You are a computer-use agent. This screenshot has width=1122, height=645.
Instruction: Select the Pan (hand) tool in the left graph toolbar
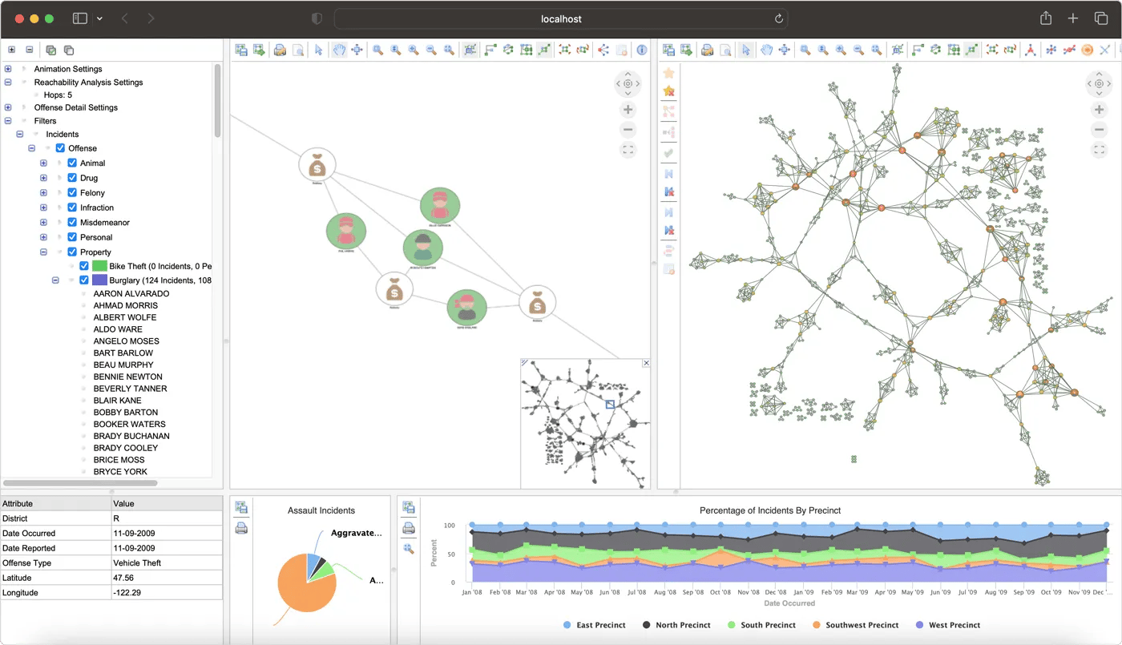[338, 50]
